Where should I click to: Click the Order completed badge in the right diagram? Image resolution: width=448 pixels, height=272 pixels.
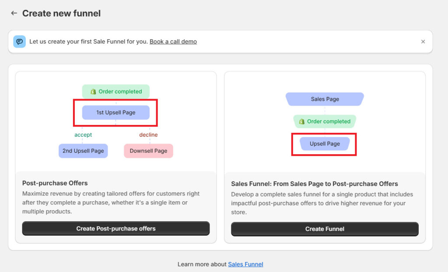324,121
